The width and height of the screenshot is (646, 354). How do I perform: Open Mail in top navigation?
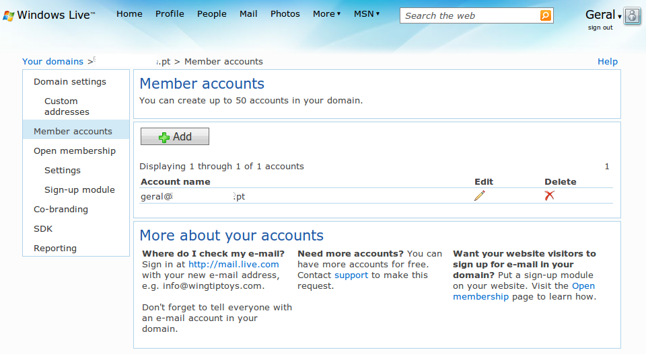tap(248, 14)
